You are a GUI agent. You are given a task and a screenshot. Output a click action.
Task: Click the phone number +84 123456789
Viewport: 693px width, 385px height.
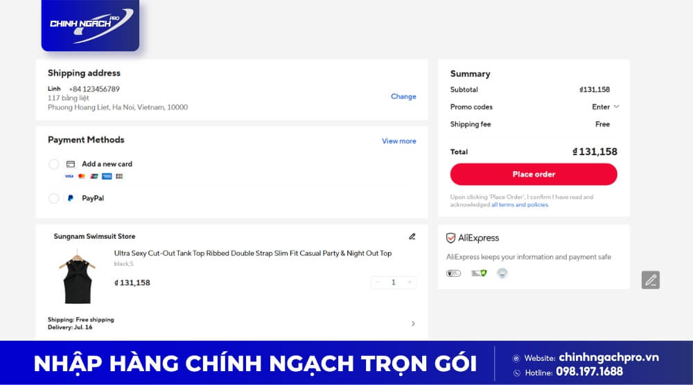94,89
